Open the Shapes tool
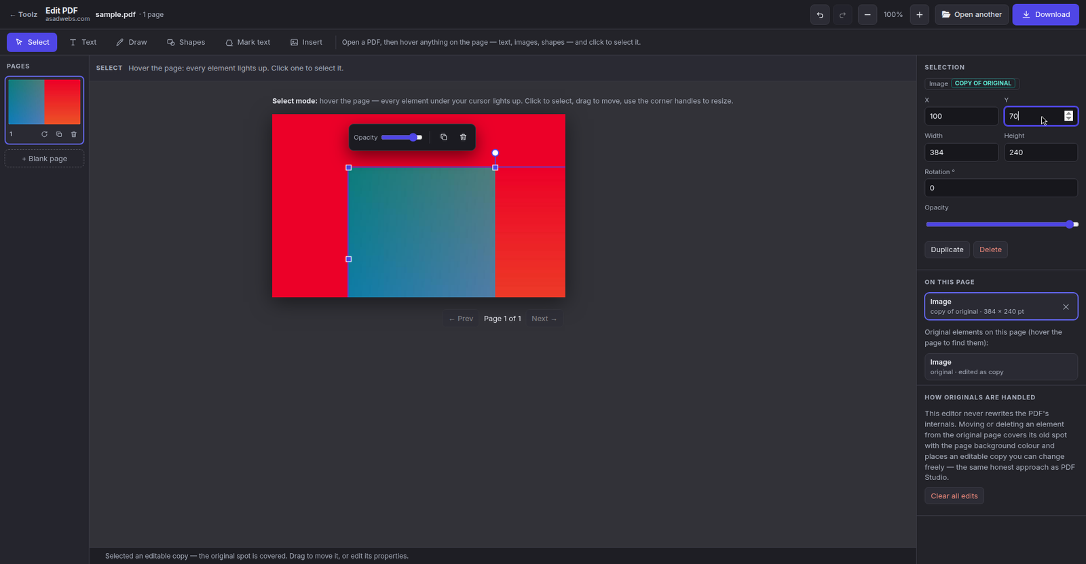This screenshot has width=1086, height=564. [x=186, y=42]
